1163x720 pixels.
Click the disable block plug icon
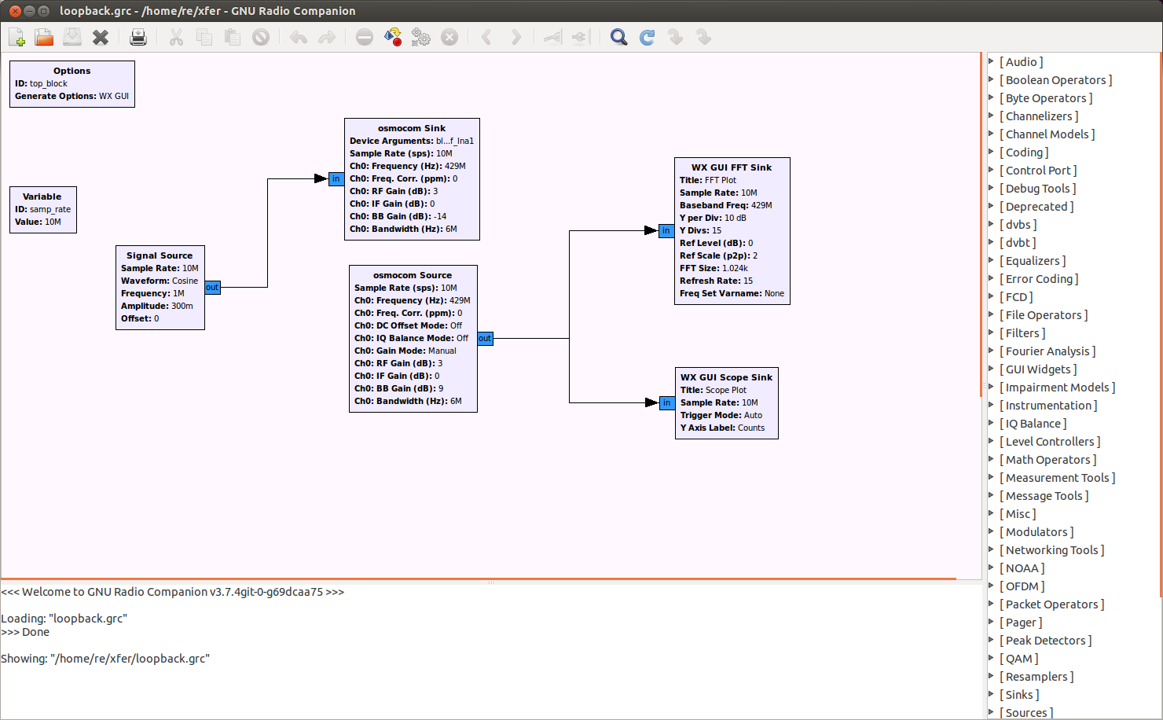[581, 37]
